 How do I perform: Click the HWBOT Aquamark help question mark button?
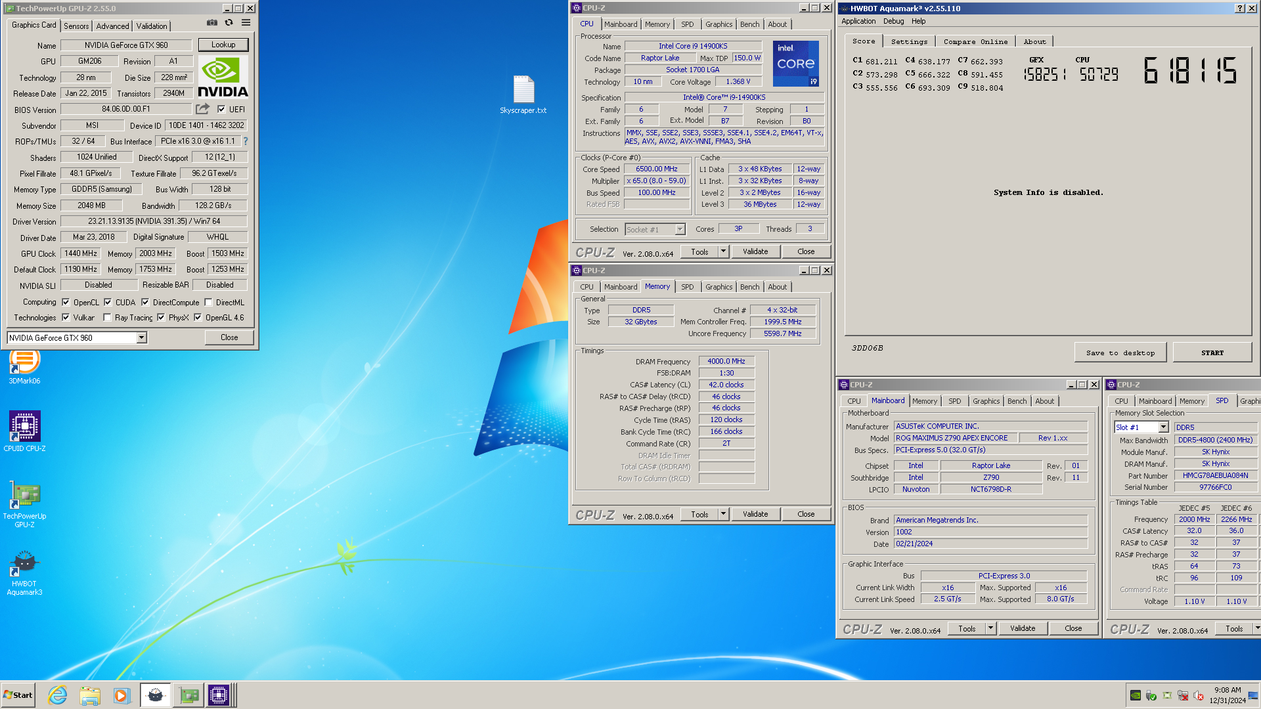1239,9
